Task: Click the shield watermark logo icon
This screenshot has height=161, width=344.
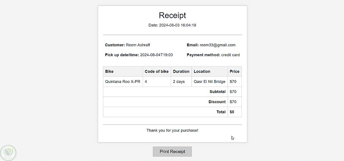Action: coord(8,152)
